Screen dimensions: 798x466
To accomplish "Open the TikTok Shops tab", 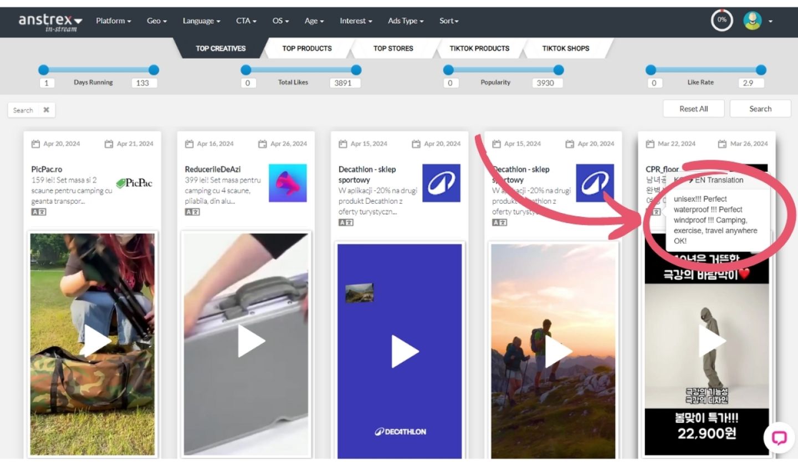I will pos(565,48).
